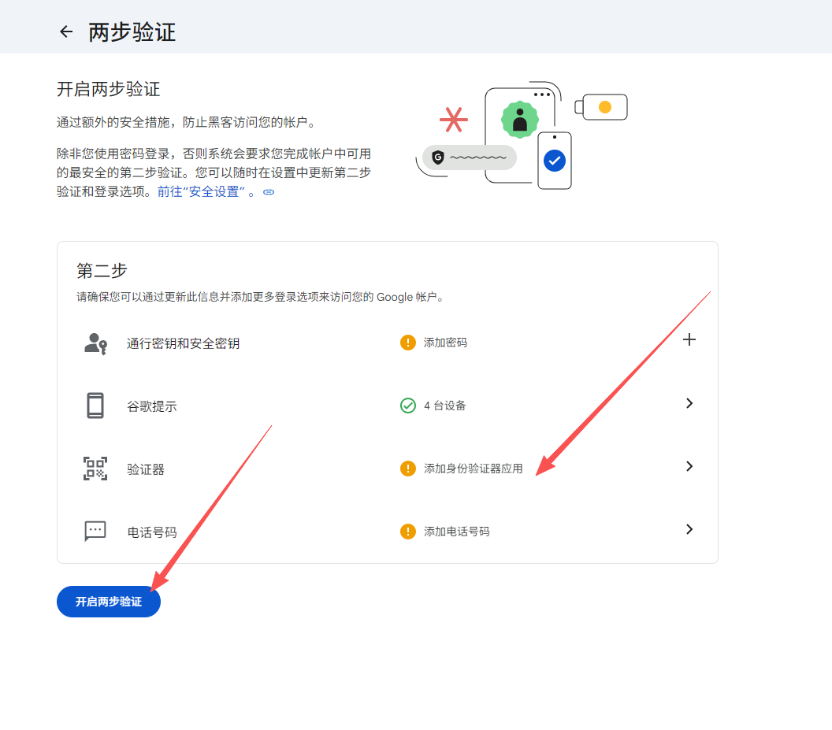The height and width of the screenshot is (730, 832).
Task: Expand the 谷歌提示 row chevron
Action: [x=689, y=403]
